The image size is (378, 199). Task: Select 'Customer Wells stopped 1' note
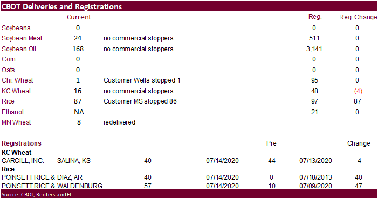point(142,80)
